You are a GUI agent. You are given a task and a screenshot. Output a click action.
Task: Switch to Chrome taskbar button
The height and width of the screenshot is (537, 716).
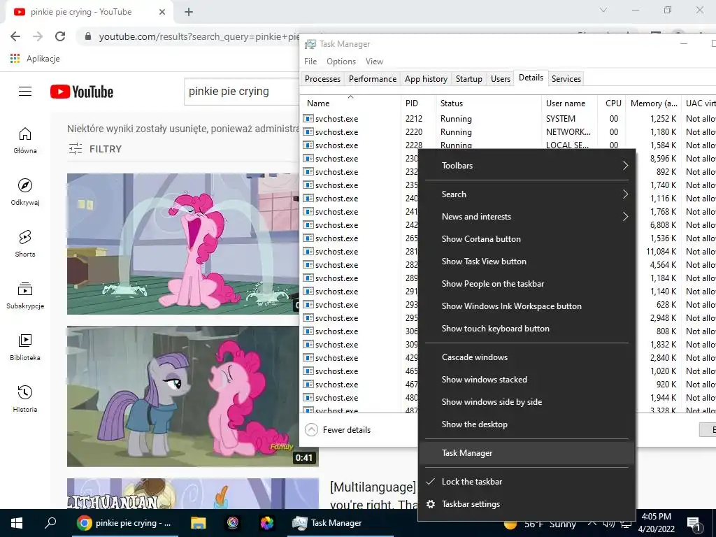124,523
